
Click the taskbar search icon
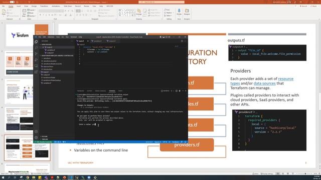pos(9,177)
